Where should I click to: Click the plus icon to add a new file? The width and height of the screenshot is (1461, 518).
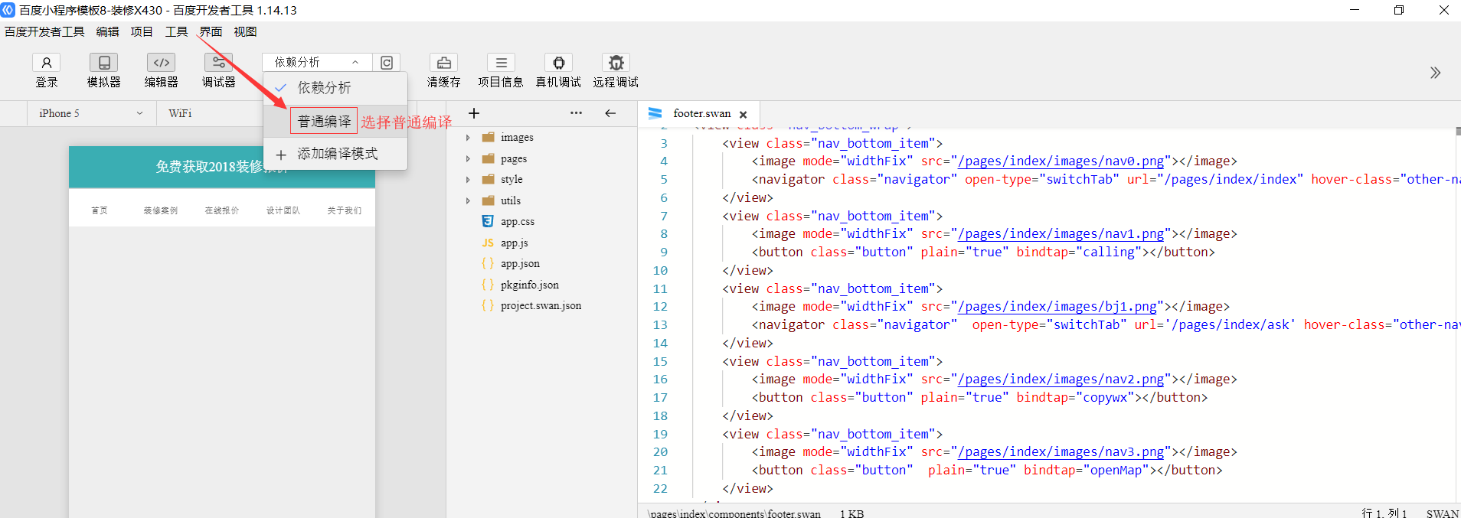[474, 113]
